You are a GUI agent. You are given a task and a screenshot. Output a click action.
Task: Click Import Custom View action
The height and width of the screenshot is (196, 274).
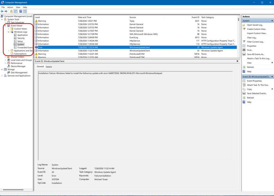pyautogui.click(x=257, y=33)
